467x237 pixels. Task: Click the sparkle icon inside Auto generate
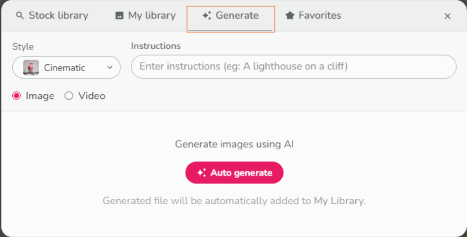tap(202, 173)
